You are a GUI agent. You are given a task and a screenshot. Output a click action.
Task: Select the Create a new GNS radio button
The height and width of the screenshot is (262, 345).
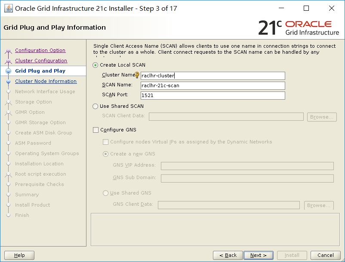coord(106,154)
